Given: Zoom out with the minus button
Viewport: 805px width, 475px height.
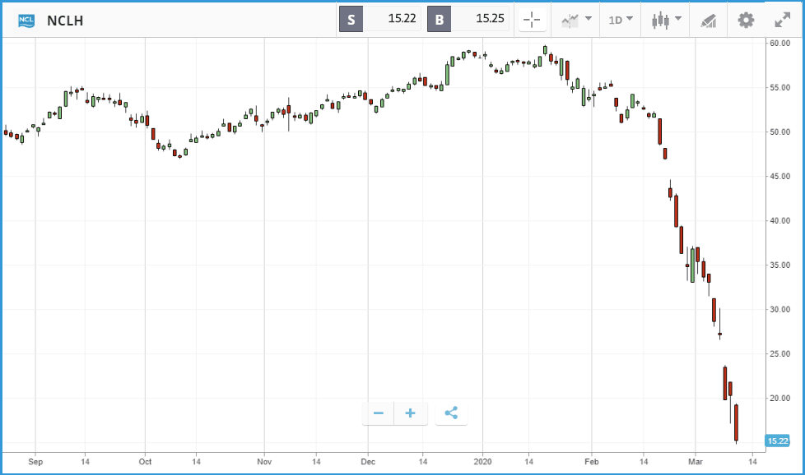Looking at the screenshot, I should tap(379, 413).
